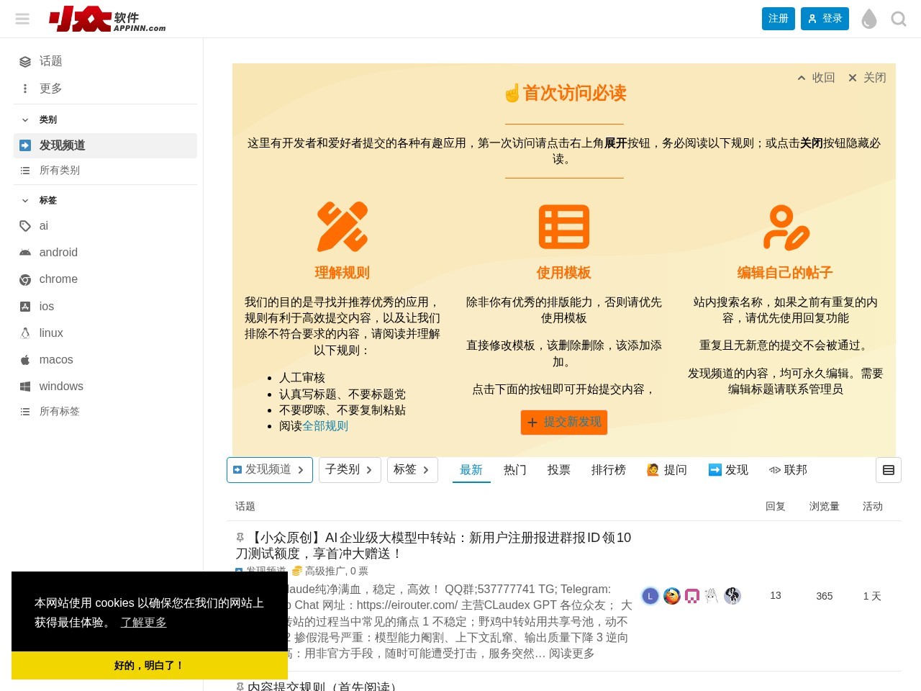Open the 【小众原创】AI企业级大模型中转站 topic
Screen dimensions: 921x691
click(x=433, y=546)
